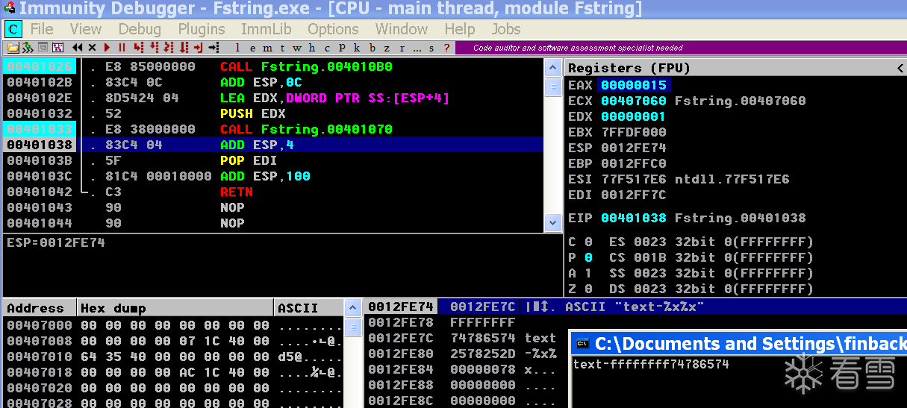The height and width of the screenshot is (408, 907).
Task: Click the purple code auditor banner
Action: (679, 48)
